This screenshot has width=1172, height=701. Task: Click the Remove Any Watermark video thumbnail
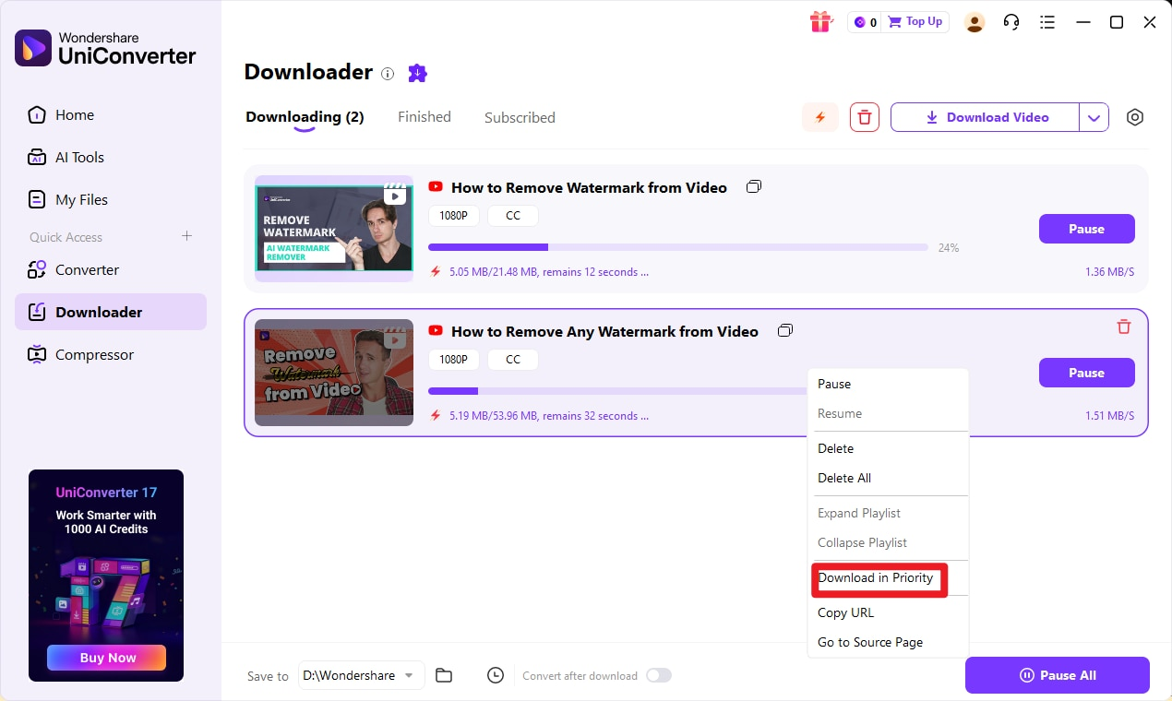click(334, 373)
